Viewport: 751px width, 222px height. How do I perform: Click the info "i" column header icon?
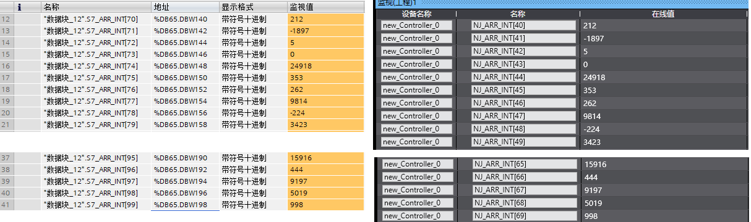[20, 7]
